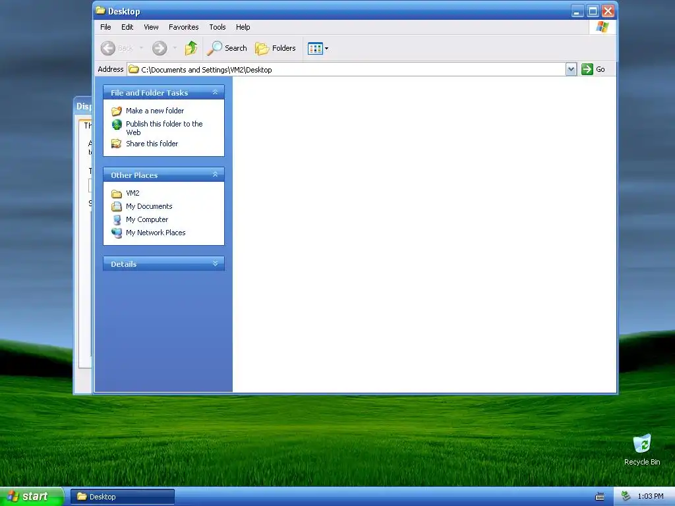Click Publish this folder to the Web
This screenshot has width=675, height=506.
(x=164, y=128)
